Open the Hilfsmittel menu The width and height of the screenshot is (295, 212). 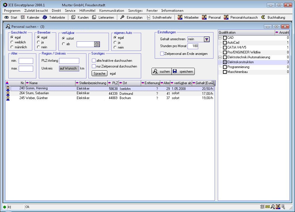(x=87, y=11)
